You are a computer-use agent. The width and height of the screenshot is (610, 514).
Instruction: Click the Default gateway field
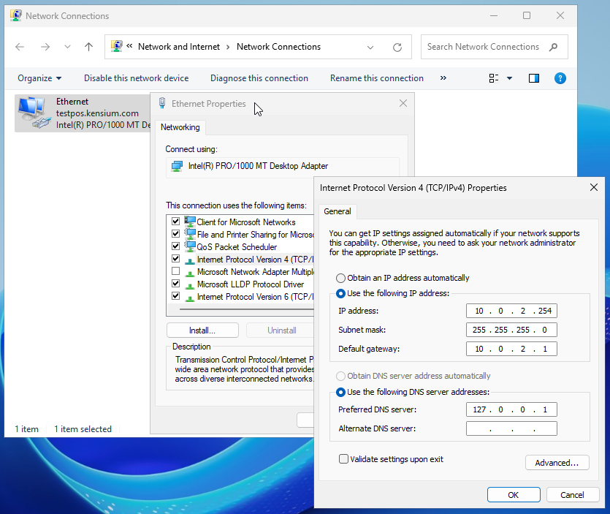coord(511,349)
